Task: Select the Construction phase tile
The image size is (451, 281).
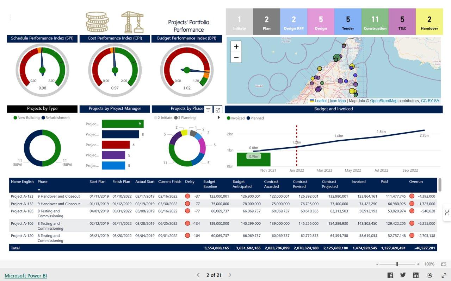Action: 375,22
